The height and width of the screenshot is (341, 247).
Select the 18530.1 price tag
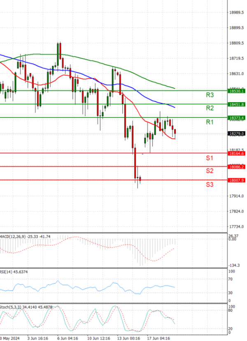(x=236, y=91)
